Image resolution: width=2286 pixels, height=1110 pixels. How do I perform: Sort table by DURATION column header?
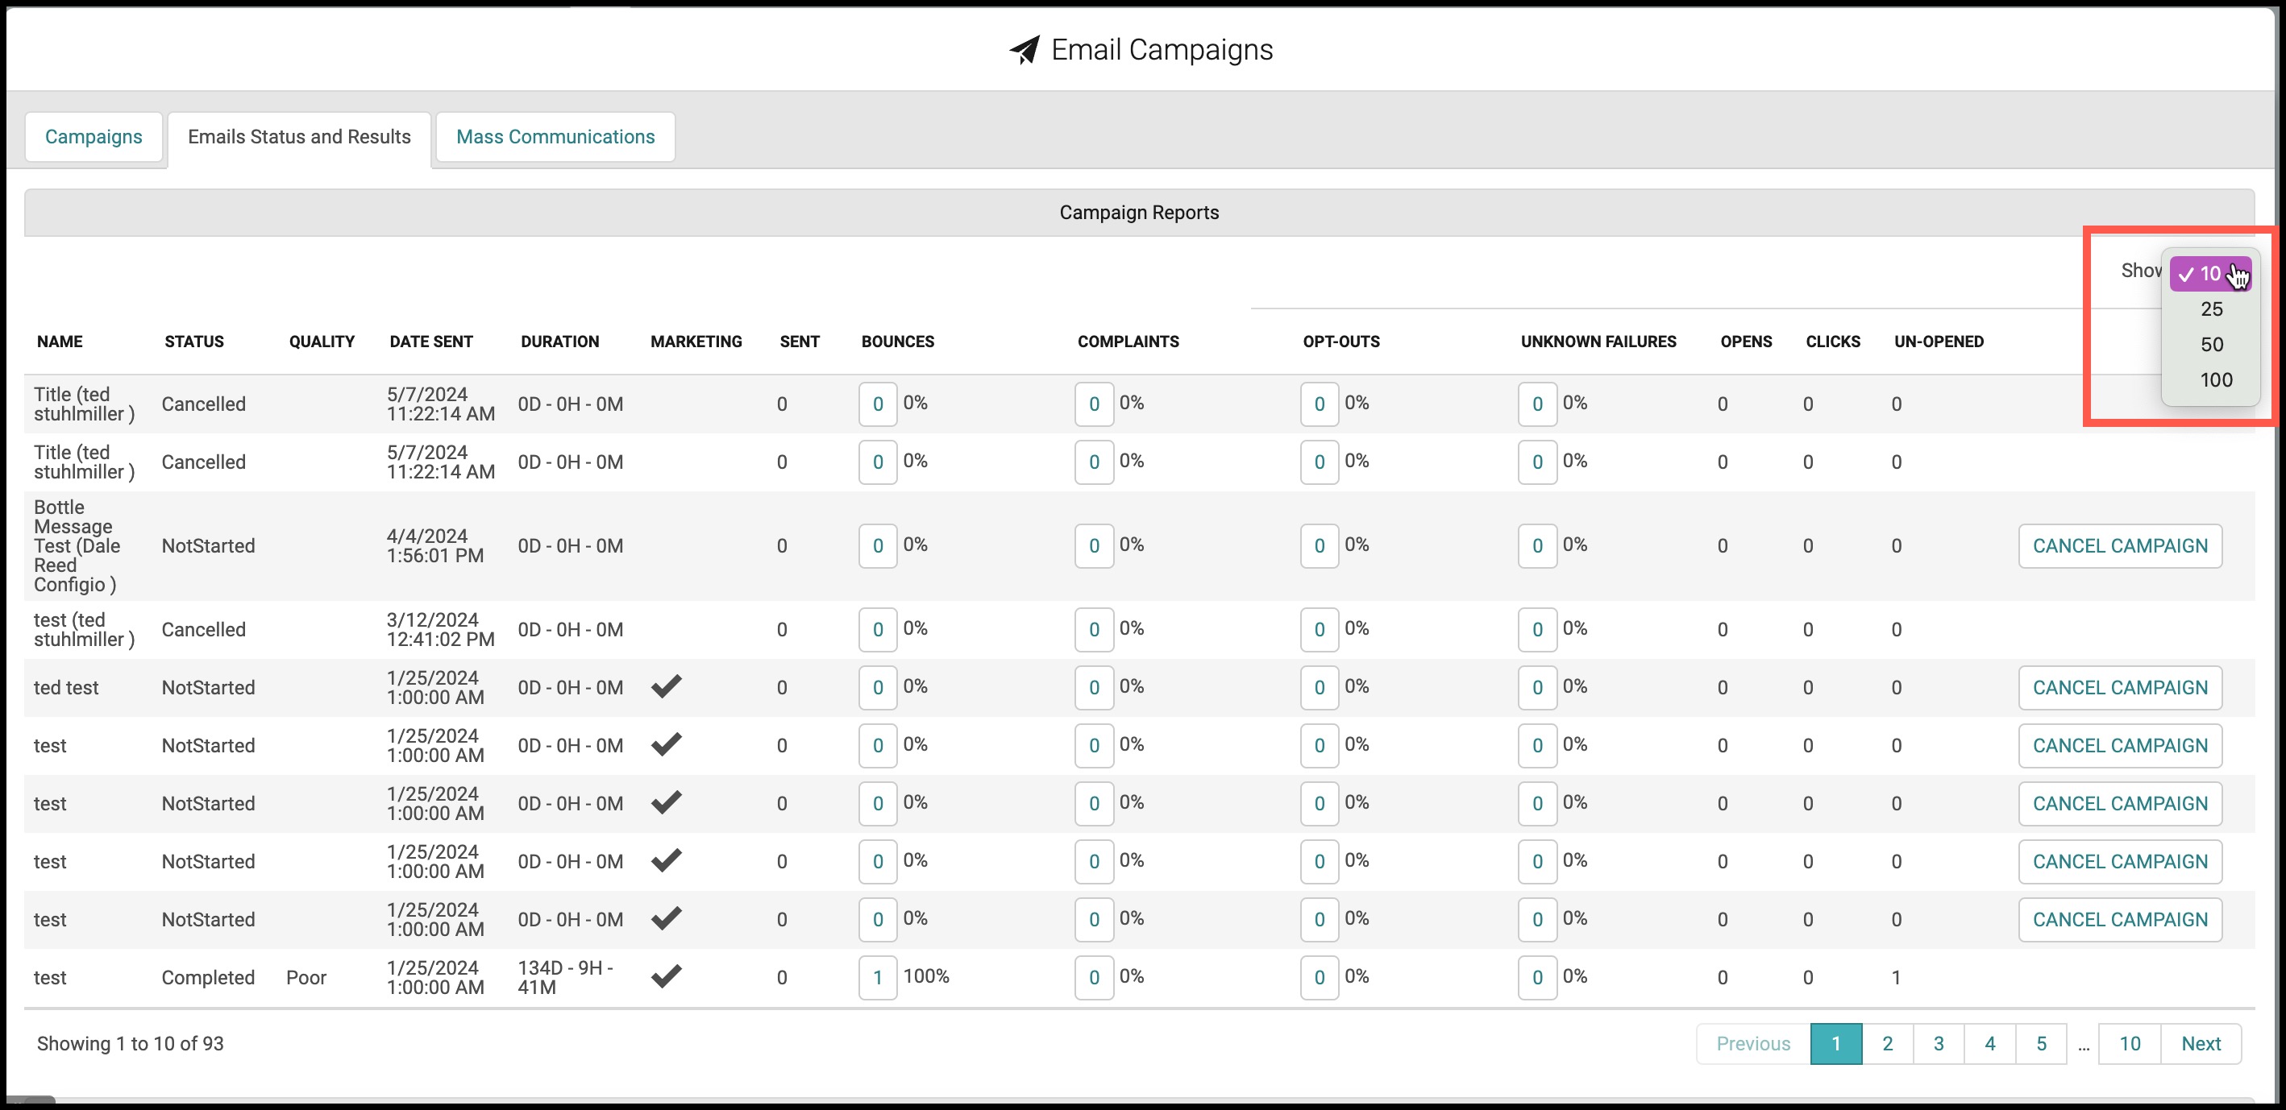tap(560, 342)
